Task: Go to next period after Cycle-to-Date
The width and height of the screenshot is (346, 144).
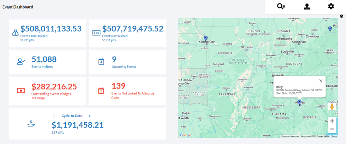Action: (89, 116)
